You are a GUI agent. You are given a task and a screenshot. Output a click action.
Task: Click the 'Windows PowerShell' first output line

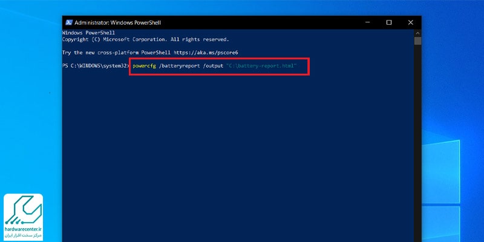[88, 33]
